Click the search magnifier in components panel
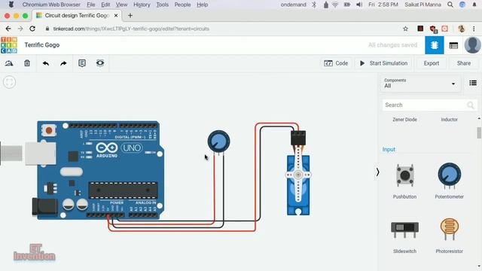The height and width of the screenshot is (271, 482). [470, 105]
